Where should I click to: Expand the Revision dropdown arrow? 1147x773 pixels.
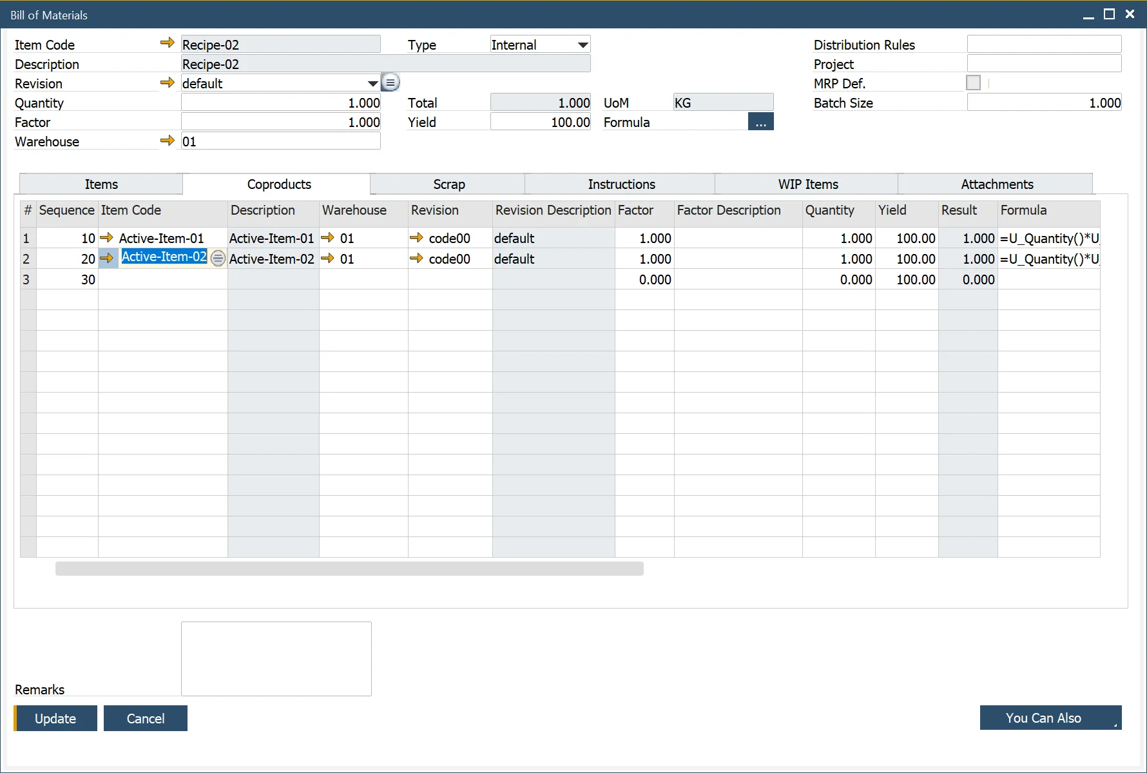click(372, 83)
